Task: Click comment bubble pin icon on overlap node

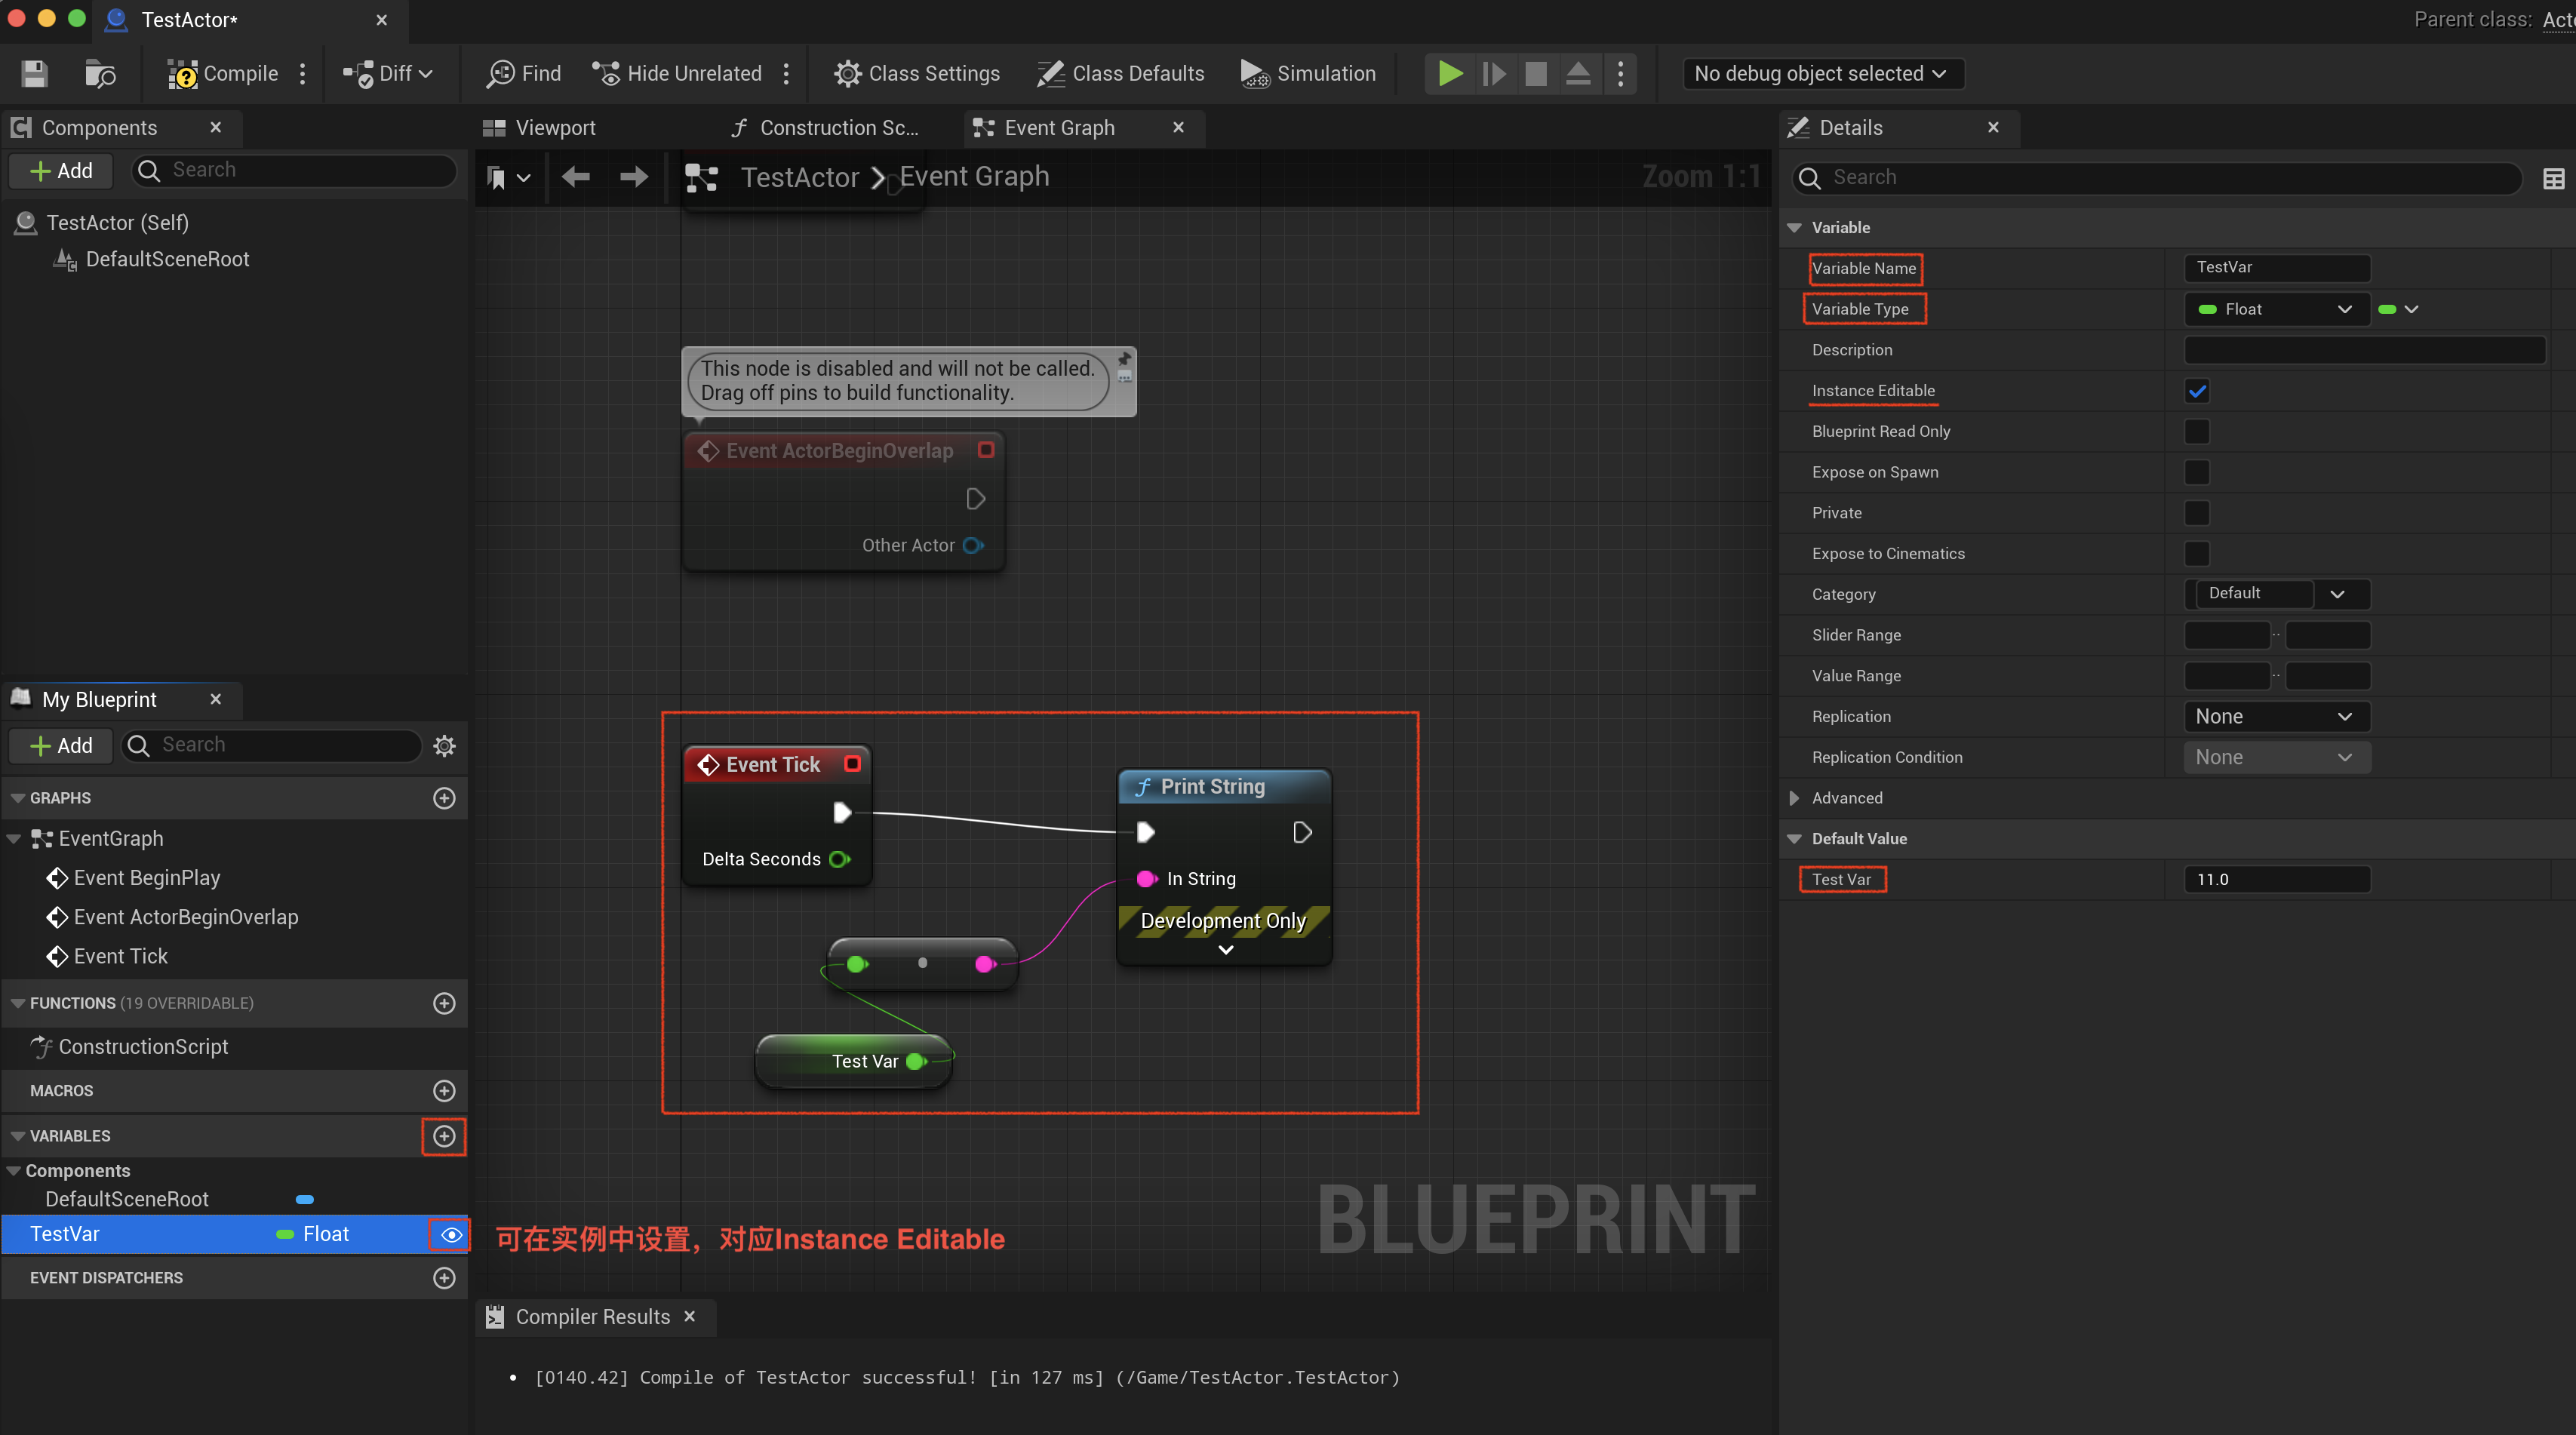Action: (x=1124, y=358)
